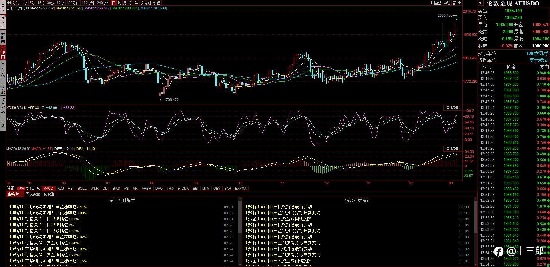
Task: Open the 综合排名 sidebar tab
Action: click(x=3, y=106)
